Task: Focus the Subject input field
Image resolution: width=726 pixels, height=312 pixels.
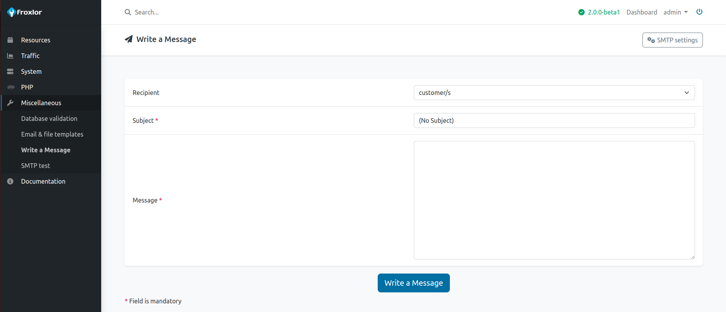Action: (x=554, y=120)
